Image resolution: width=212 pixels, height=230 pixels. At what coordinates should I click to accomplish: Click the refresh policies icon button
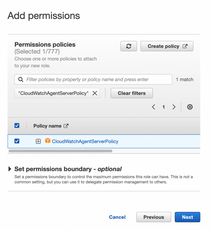pyautogui.click(x=129, y=46)
